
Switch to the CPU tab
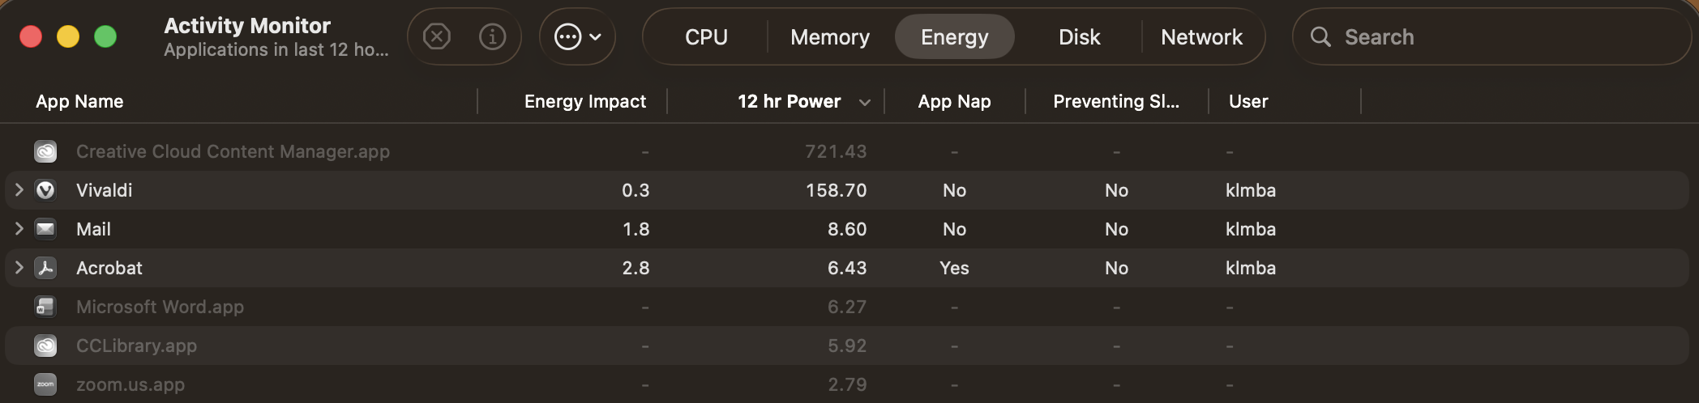(706, 37)
